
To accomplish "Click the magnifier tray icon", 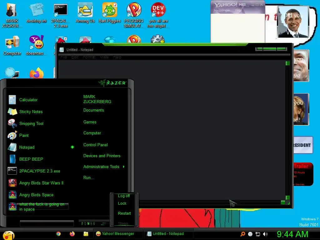I will pos(242,234).
